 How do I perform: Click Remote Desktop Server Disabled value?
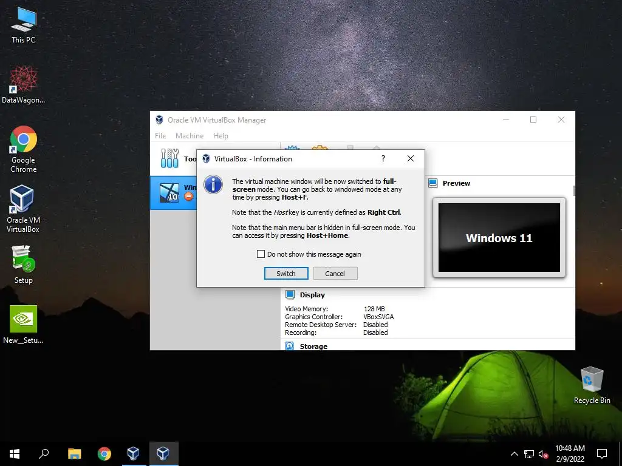pyautogui.click(x=375, y=325)
